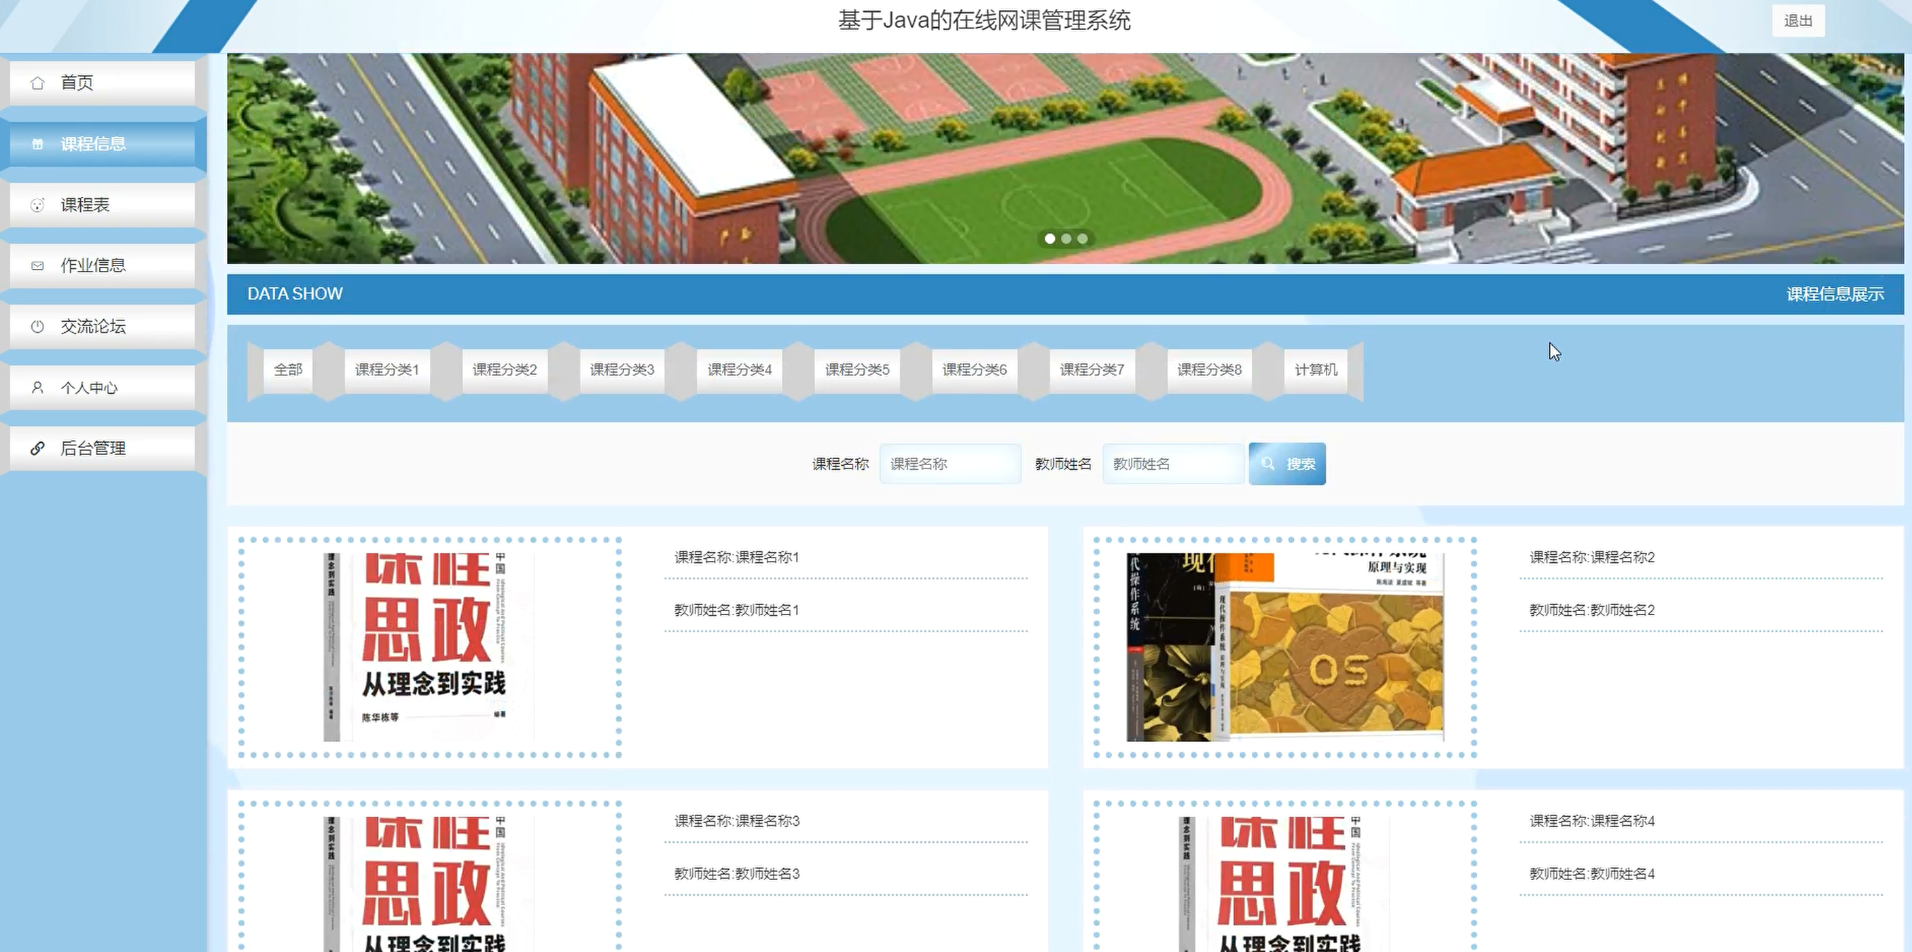Click the 退出 logout button
Screen dimensions: 1912x952
(x=1798, y=21)
